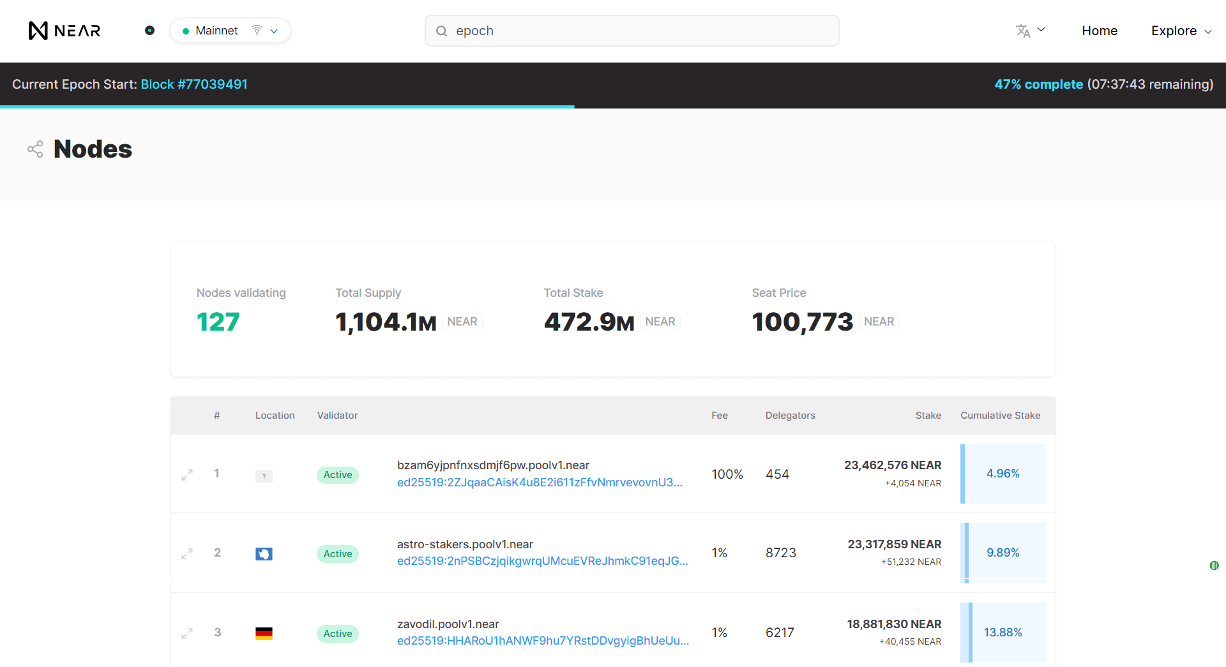The image size is (1226, 667).
Task: Open Block #77039491 link
Action: pos(194,84)
